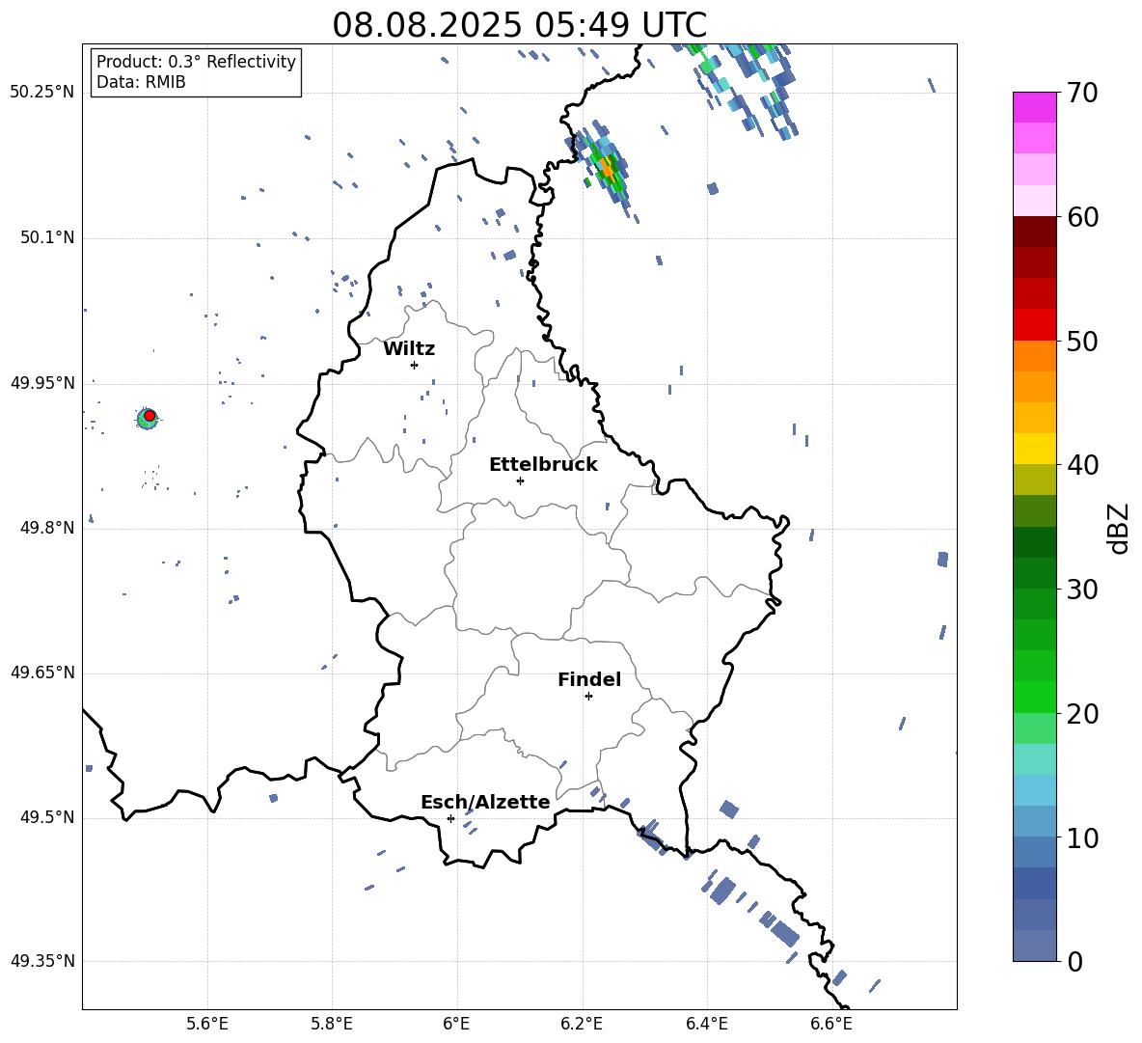Click the 49.5°N latitude label
This screenshot has height=1043, width=1142.
(x=47, y=817)
